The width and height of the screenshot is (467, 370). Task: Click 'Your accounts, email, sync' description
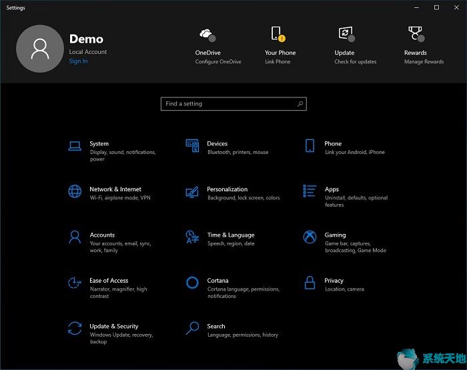click(120, 247)
